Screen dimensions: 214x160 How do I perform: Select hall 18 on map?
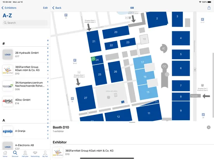(144, 39)
